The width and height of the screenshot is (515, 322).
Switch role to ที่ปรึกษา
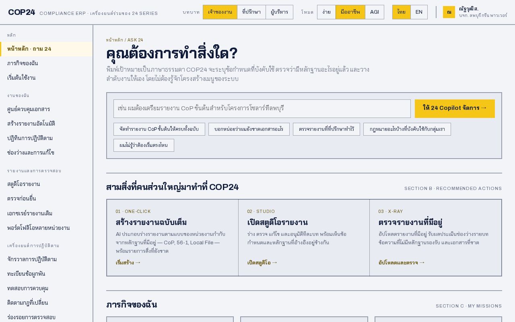point(251,12)
